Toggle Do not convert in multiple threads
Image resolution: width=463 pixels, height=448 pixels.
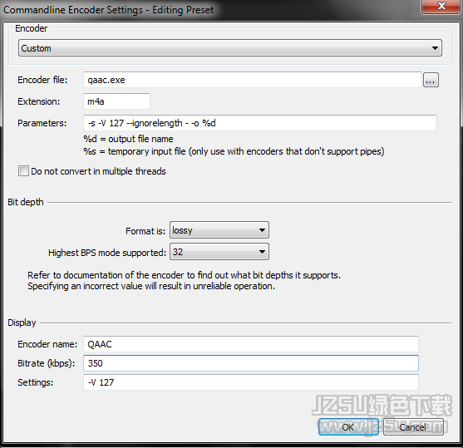[x=23, y=171]
